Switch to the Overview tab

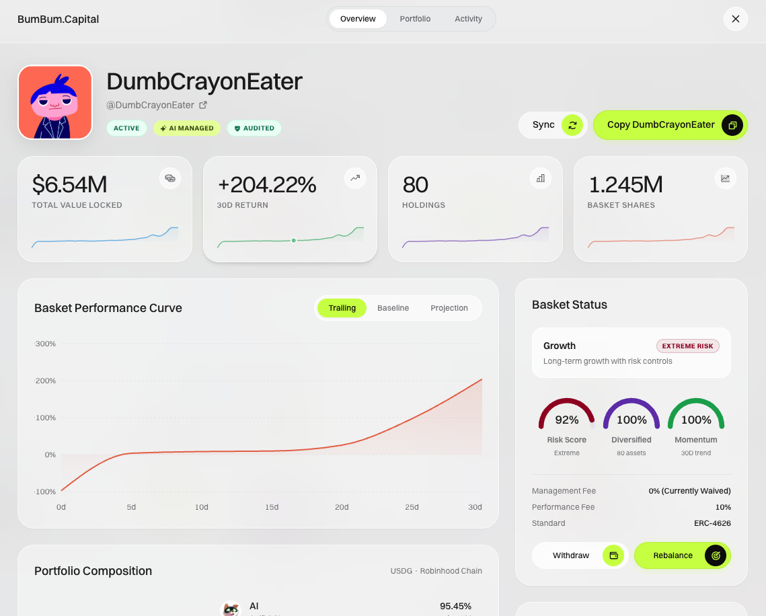pos(358,19)
